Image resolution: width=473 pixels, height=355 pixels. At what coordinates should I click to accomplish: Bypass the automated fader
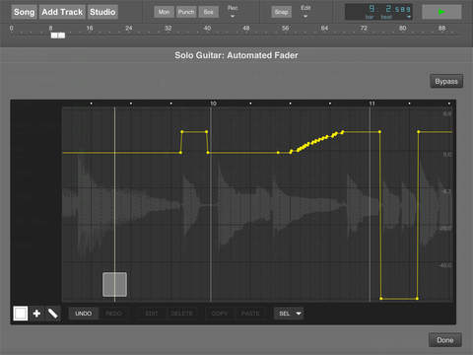click(446, 81)
